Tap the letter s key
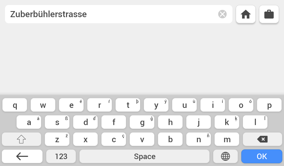The width and height of the screenshot is (284, 166). pos(57,122)
